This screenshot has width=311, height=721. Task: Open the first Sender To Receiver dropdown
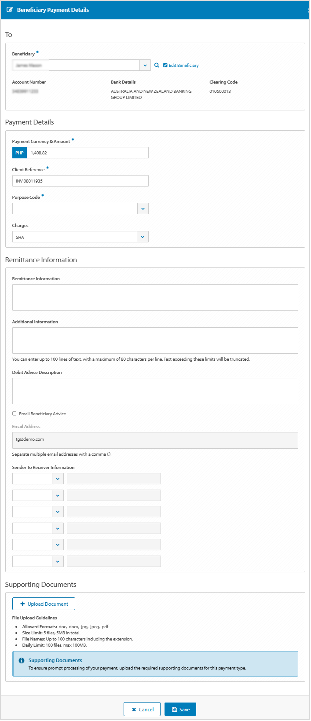[x=58, y=478]
